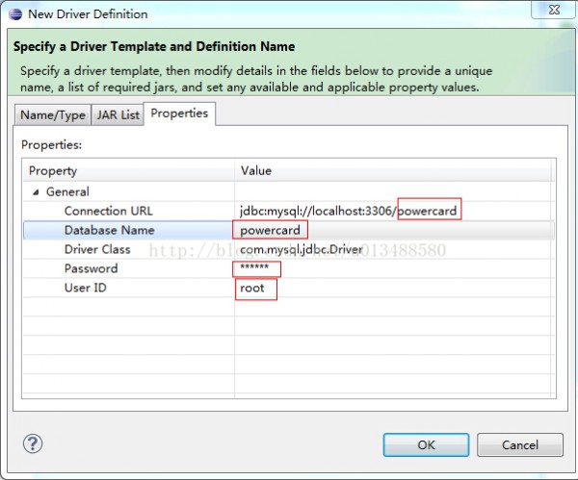Dismiss dialog with Cancel button

point(520,444)
